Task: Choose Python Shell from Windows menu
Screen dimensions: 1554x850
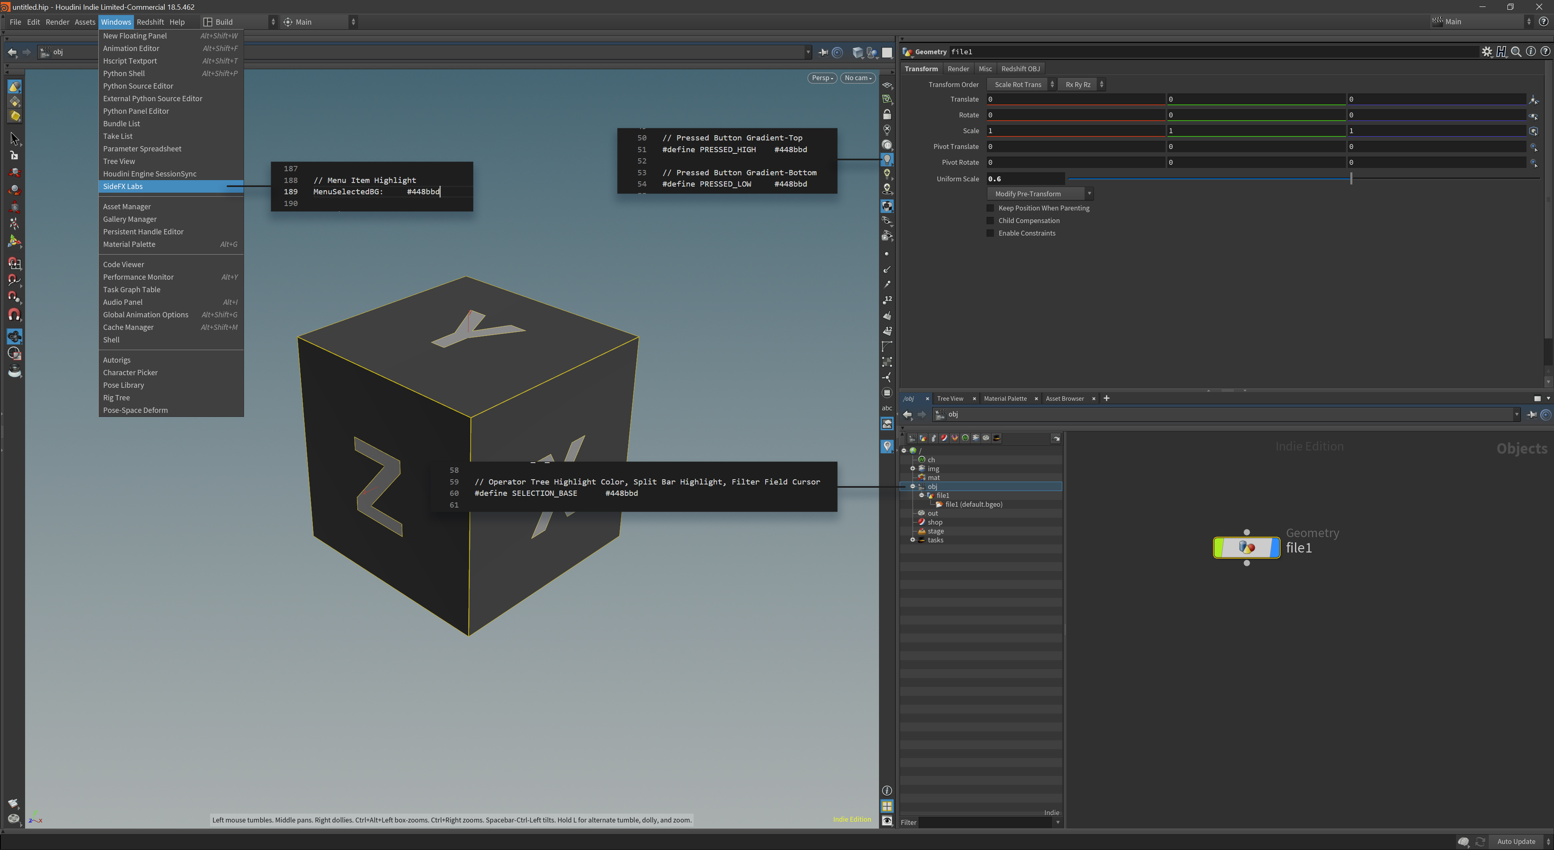Action: click(x=171, y=74)
